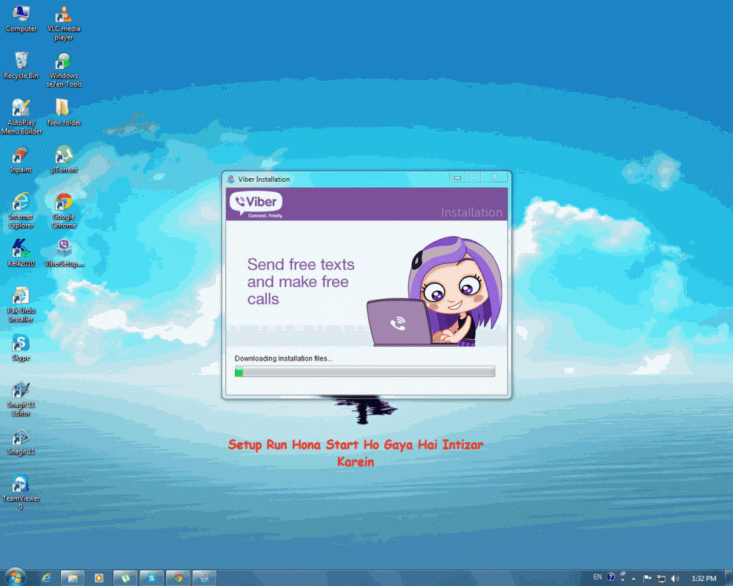
Task: Click the cartoon girl illustration
Action: (x=435, y=292)
